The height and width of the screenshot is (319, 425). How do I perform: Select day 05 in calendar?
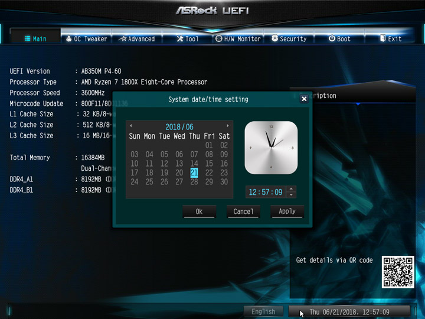coord(164,155)
